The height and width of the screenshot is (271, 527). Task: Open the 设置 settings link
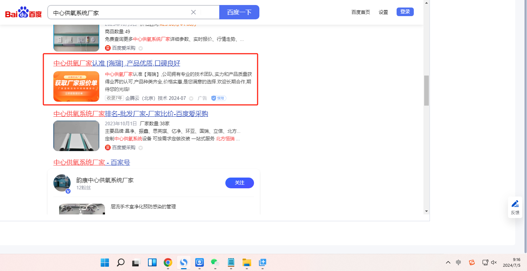point(383,12)
